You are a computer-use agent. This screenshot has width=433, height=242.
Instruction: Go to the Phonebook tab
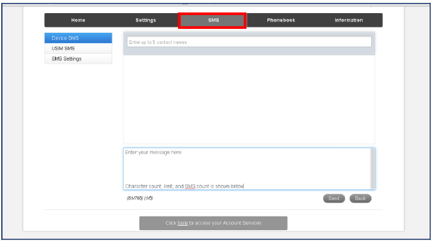[281, 20]
